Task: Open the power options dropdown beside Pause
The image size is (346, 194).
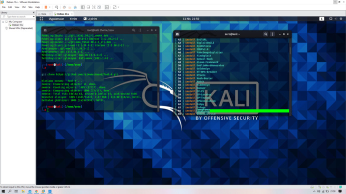Action: [50, 7]
